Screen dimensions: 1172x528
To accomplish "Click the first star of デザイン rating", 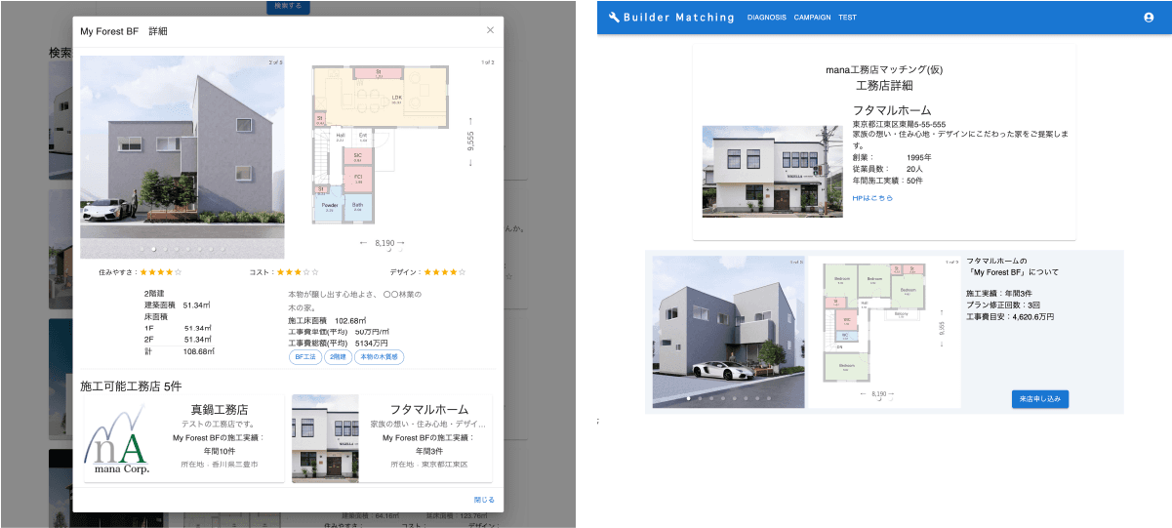I will point(428,272).
